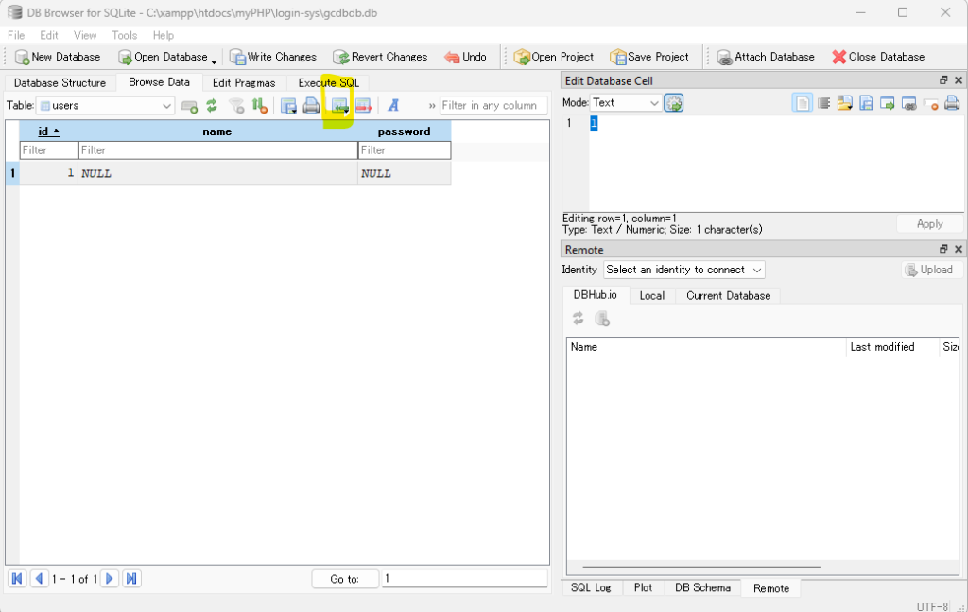Screen dimensions: 968x612
Task: Switch to the Execute SQL tab
Action: click(x=328, y=83)
